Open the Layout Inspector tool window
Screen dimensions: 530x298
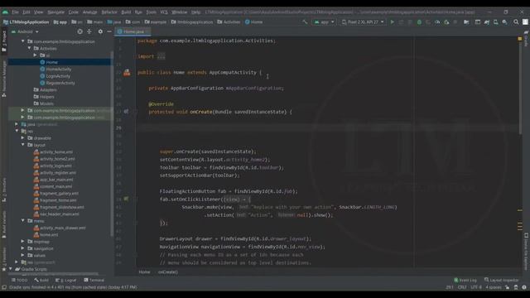point(501,280)
